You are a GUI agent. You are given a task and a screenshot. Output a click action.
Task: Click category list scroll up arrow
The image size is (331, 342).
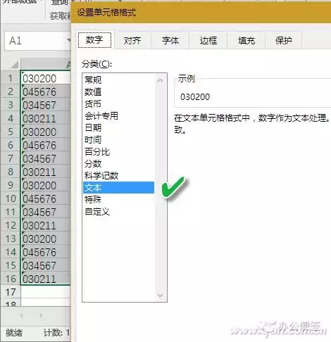pyautogui.click(x=161, y=81)
